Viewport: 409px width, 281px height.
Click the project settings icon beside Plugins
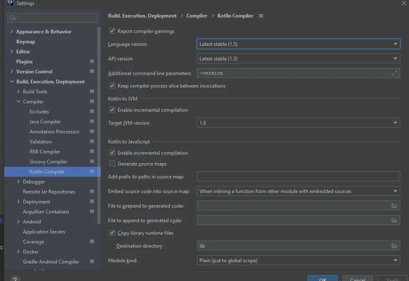click(92, 62)
